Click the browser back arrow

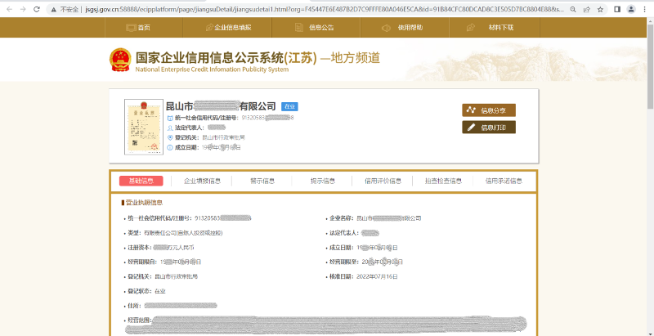pos(9,9)
